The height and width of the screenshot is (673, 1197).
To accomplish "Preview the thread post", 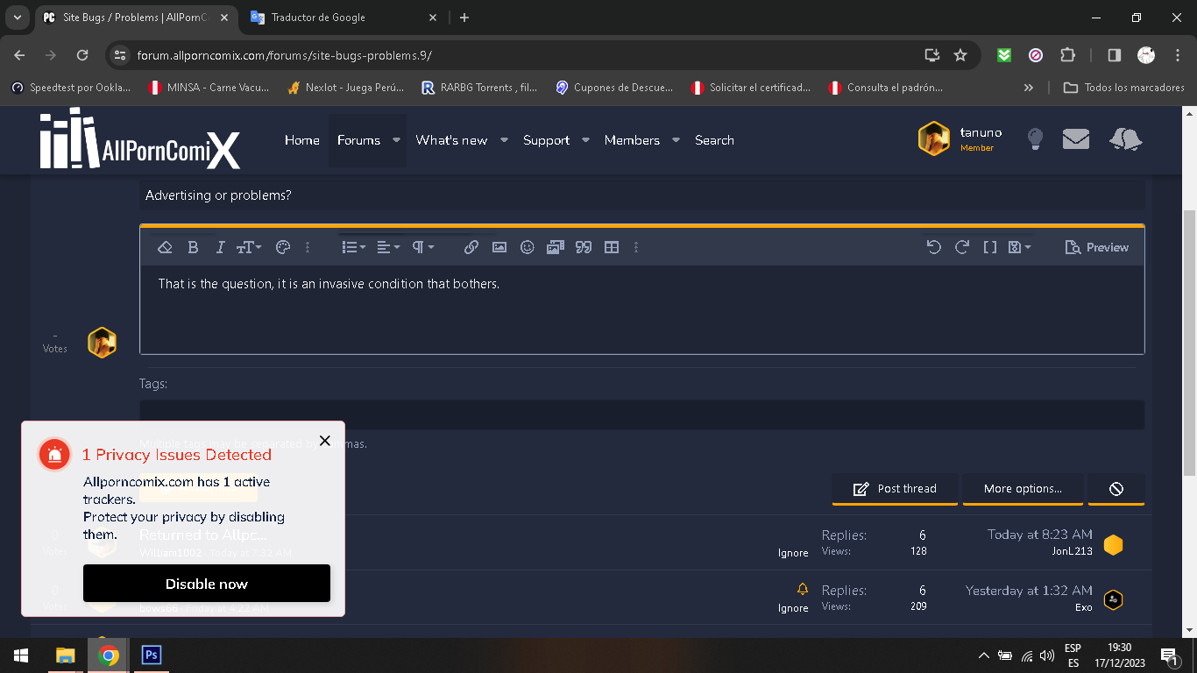I will tap(1096, 248).
